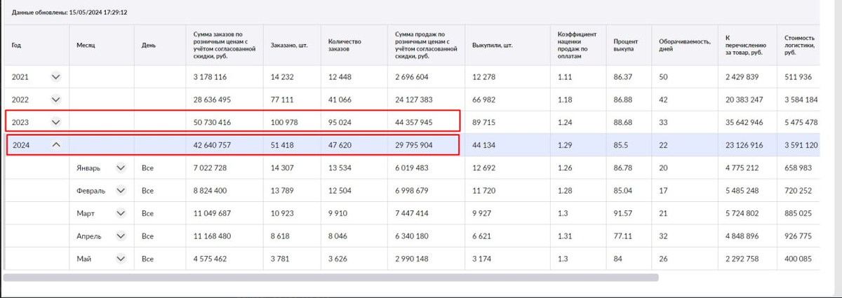Sort by Заказано, шт. column header
842x298 pixels.
click(x=289, y=46)
